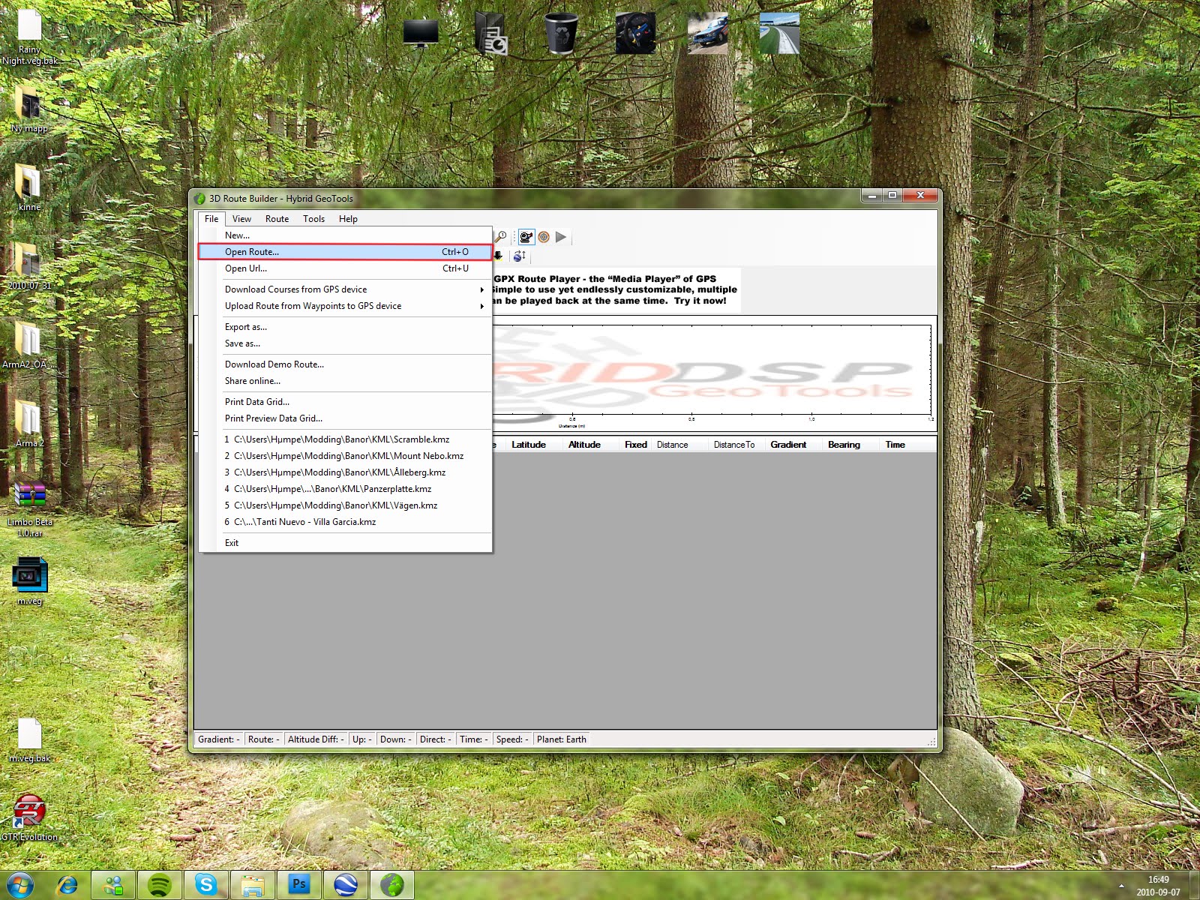
Task: Close the open File menu
Action: (x=211, y=219)
